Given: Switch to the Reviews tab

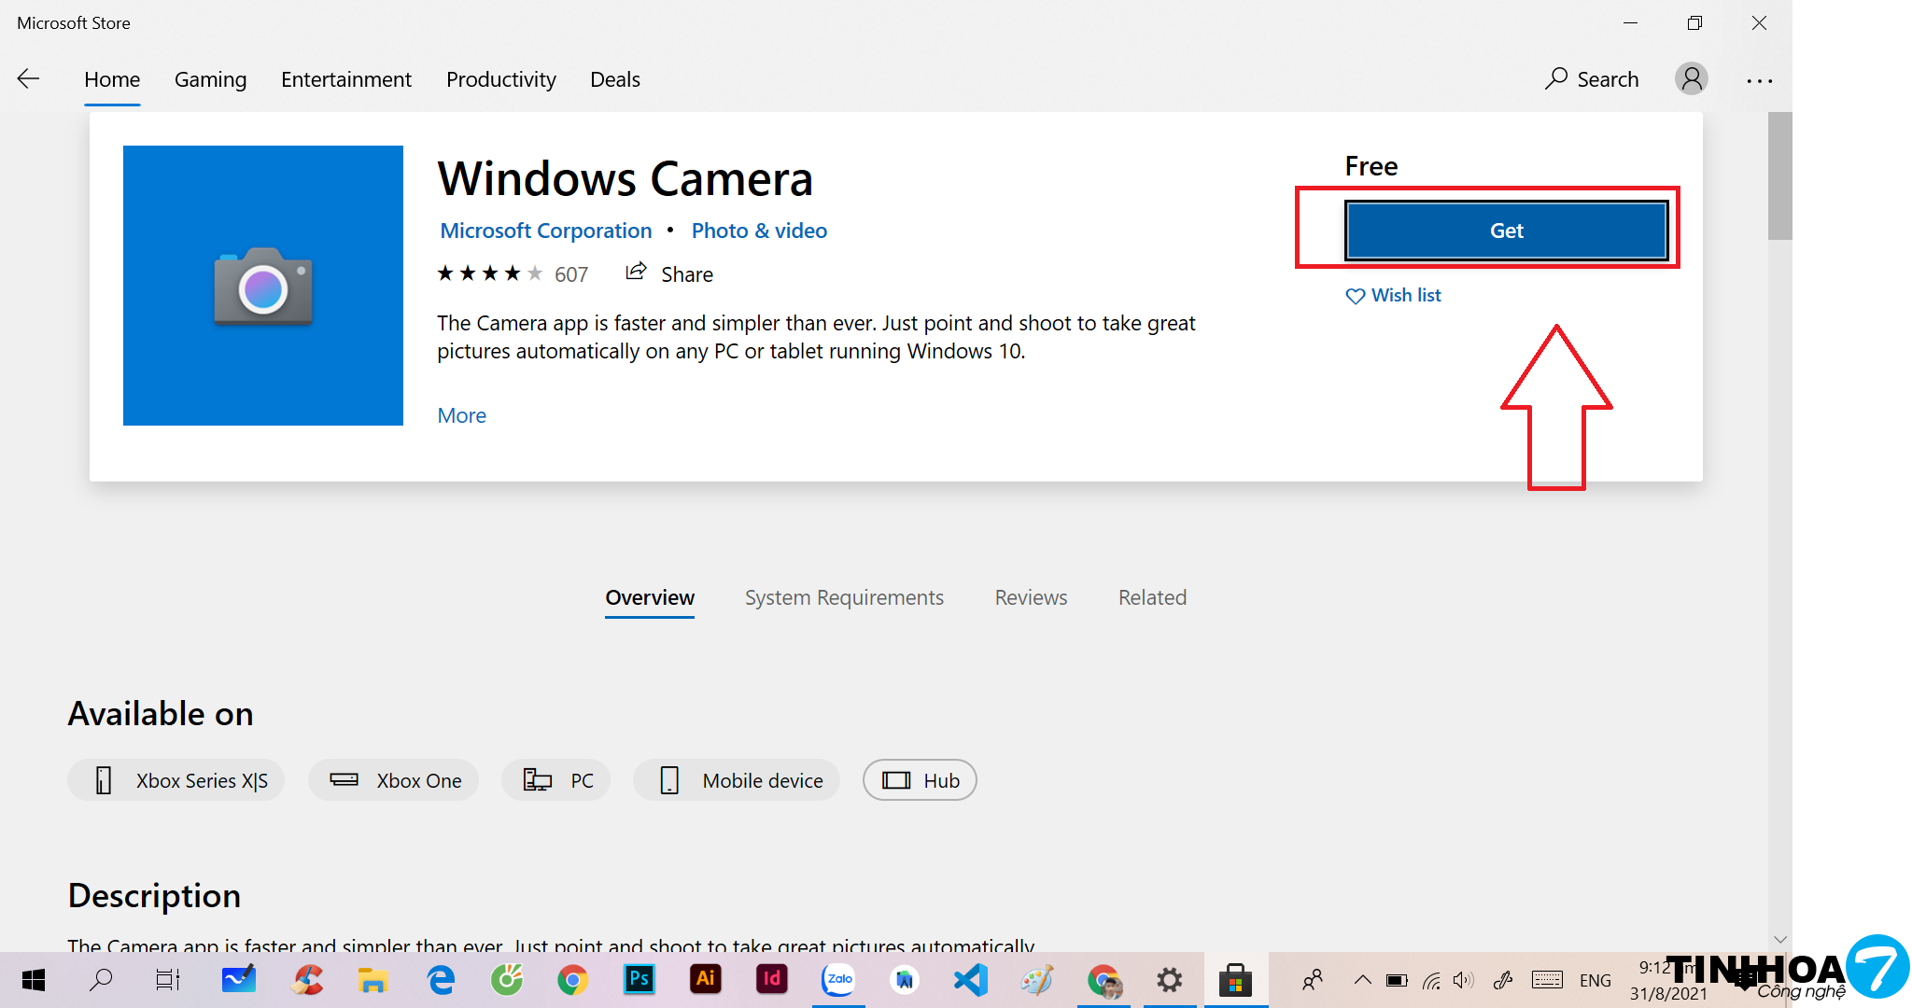Looking at the screenshot, I should click(x=1030, y=597).
